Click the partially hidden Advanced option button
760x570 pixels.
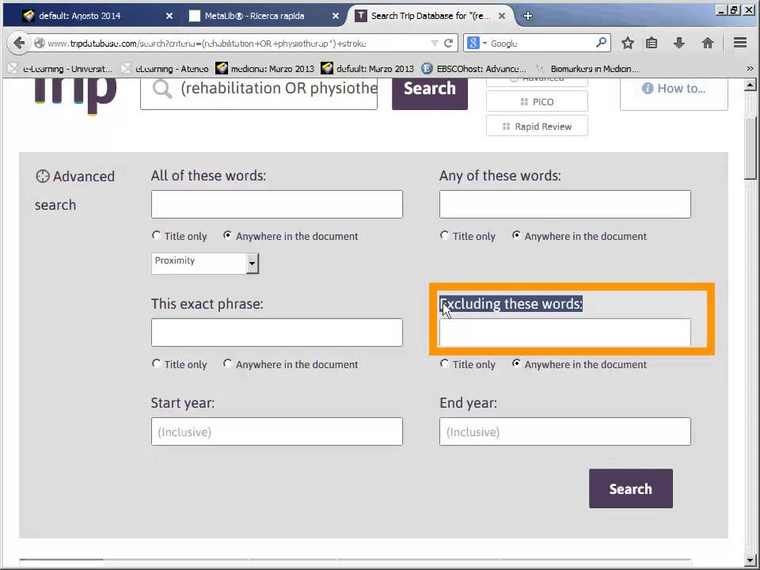pyautogui.click(x=537, y=83)
